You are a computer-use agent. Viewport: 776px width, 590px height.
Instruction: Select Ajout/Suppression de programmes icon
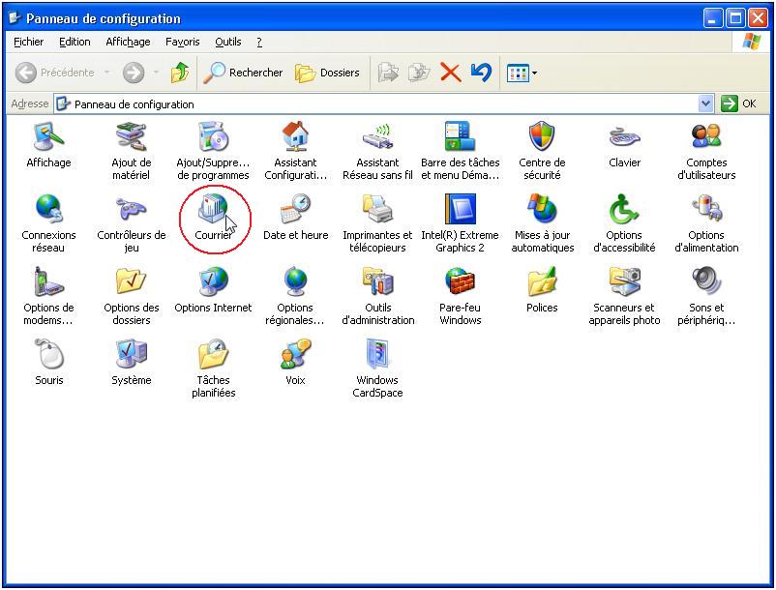pos(213,136)
